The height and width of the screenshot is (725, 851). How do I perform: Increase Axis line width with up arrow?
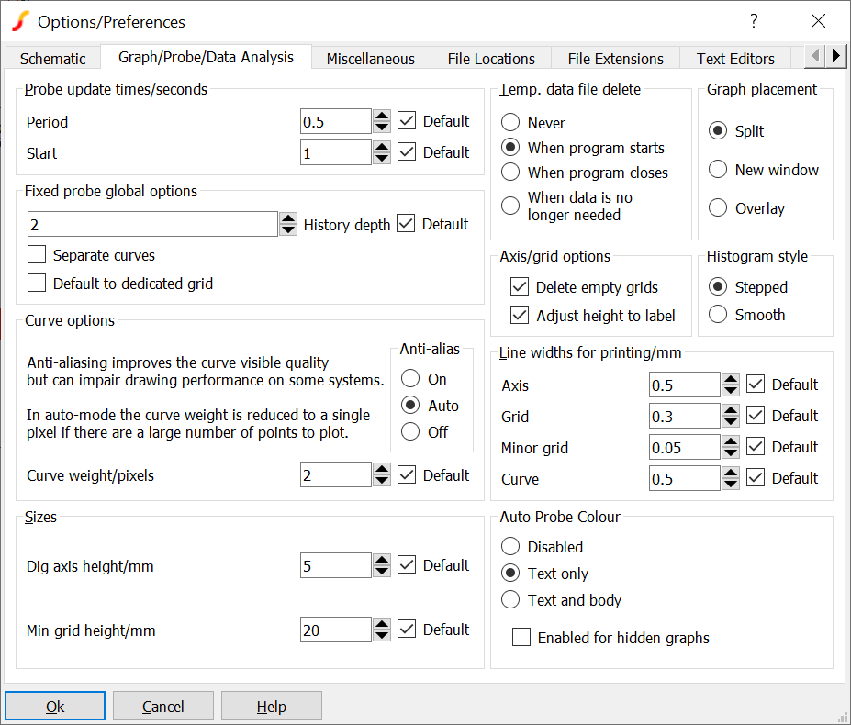pyautogui.click(x=731, y=379)
